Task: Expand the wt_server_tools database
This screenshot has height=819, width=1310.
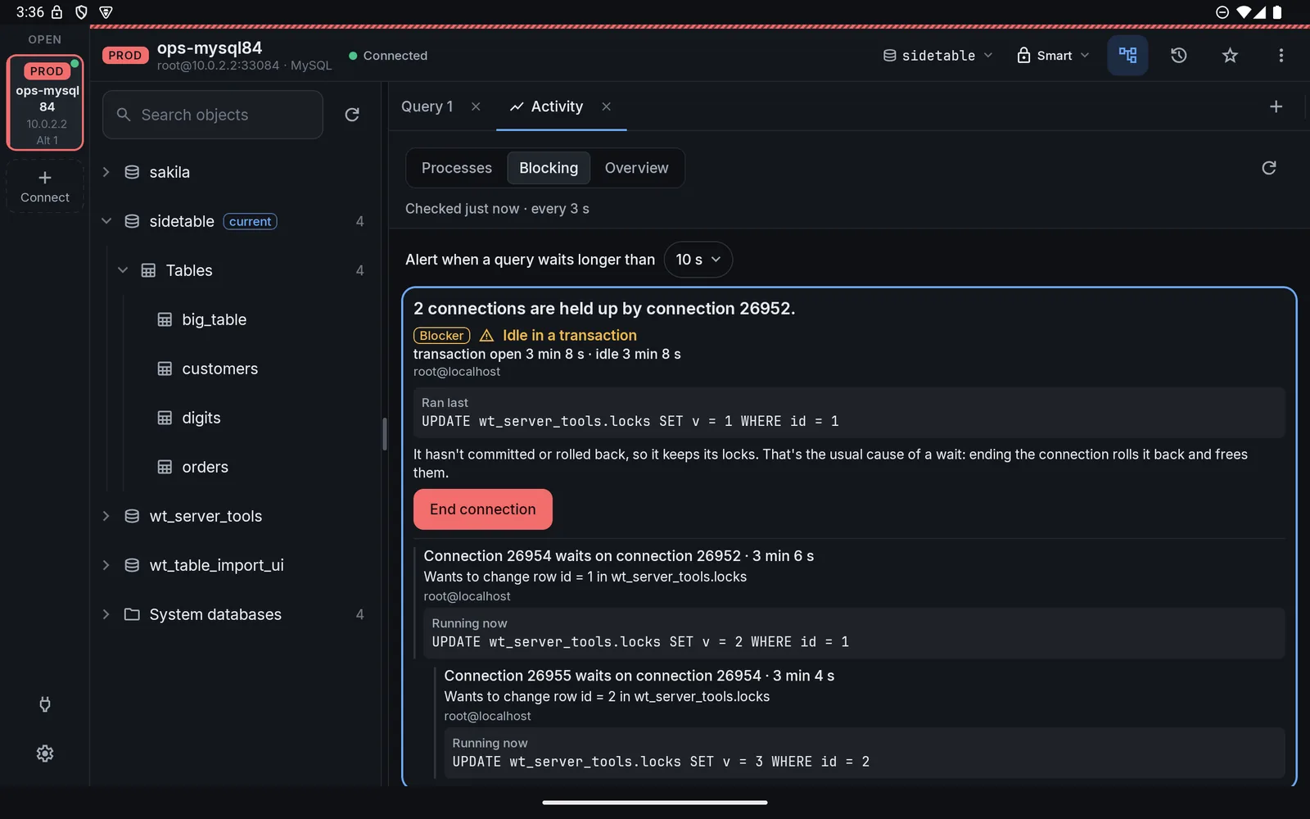Action: [x=106, y=516]
